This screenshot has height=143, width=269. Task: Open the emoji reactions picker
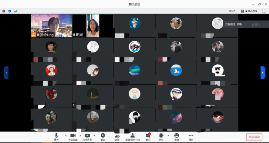pos(176,136)
